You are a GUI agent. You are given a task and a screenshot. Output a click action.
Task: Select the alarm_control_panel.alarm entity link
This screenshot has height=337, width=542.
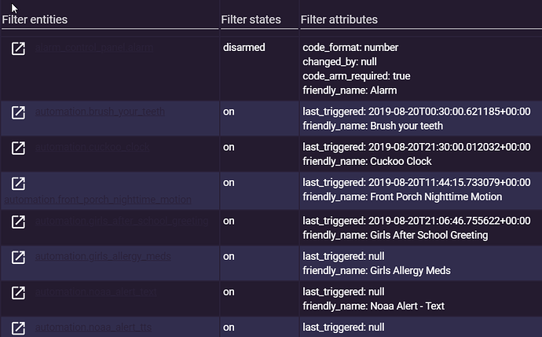coord(94,48)
